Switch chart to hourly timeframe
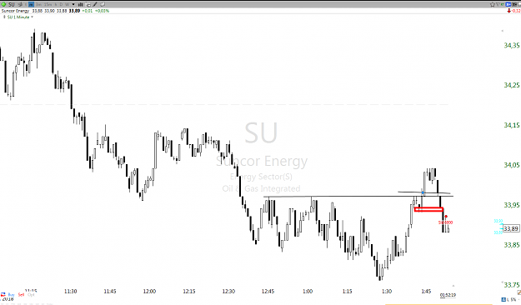The image size is (521, 305). click(56, 4)
